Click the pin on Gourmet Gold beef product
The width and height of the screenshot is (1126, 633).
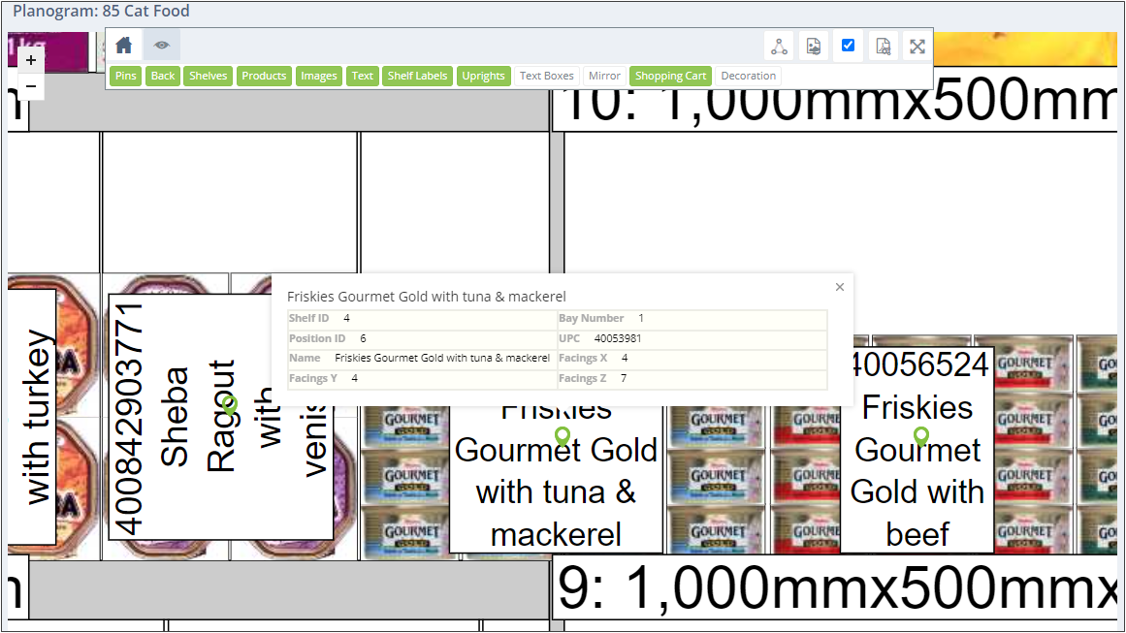point(921,435)
